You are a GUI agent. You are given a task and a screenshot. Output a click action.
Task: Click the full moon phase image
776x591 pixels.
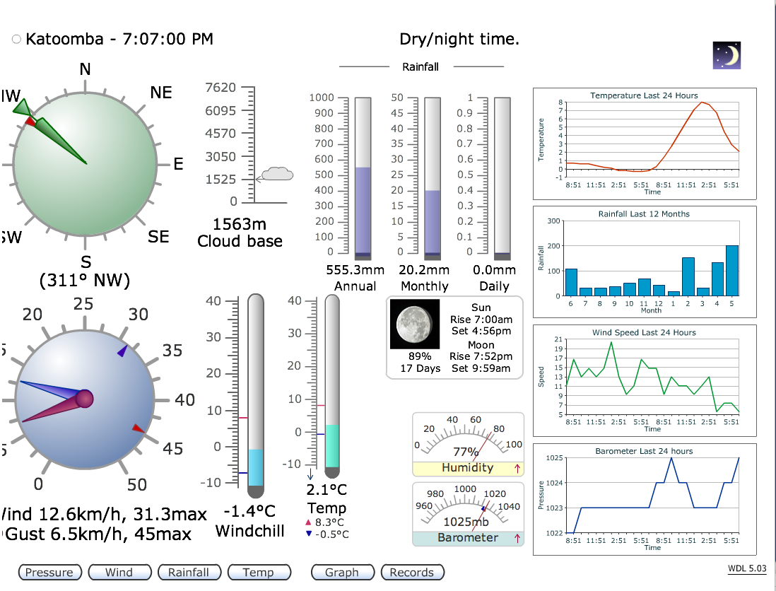click(x=415, y=324)
